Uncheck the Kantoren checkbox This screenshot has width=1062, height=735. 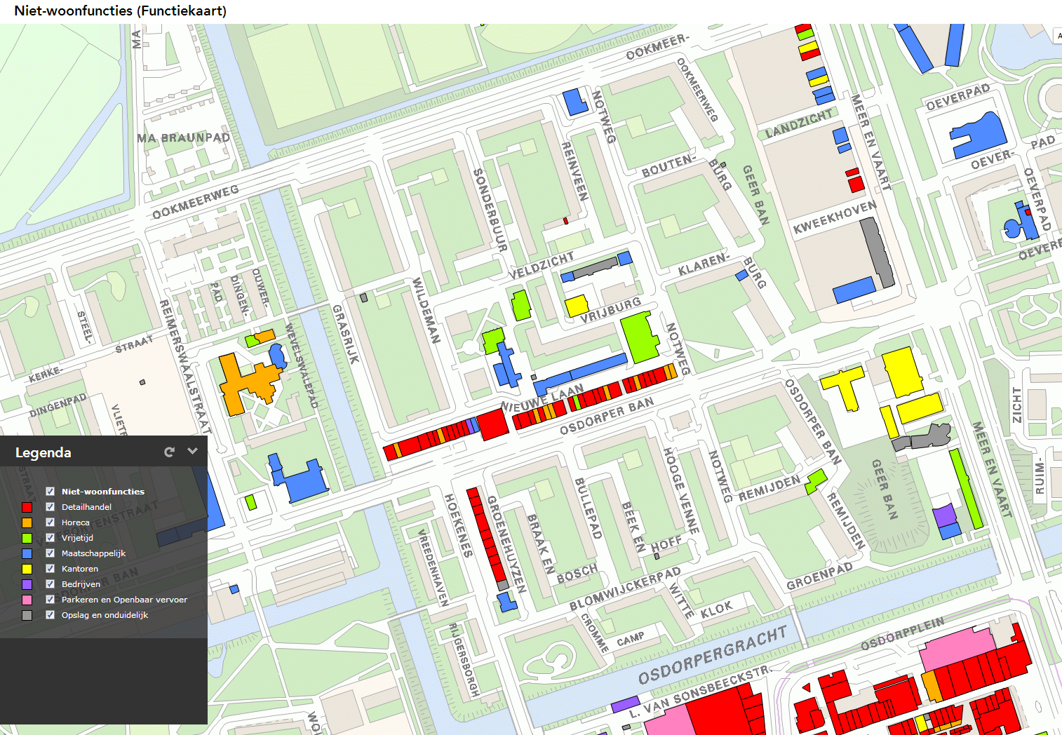pyautogui.click(x=50, y=569)
